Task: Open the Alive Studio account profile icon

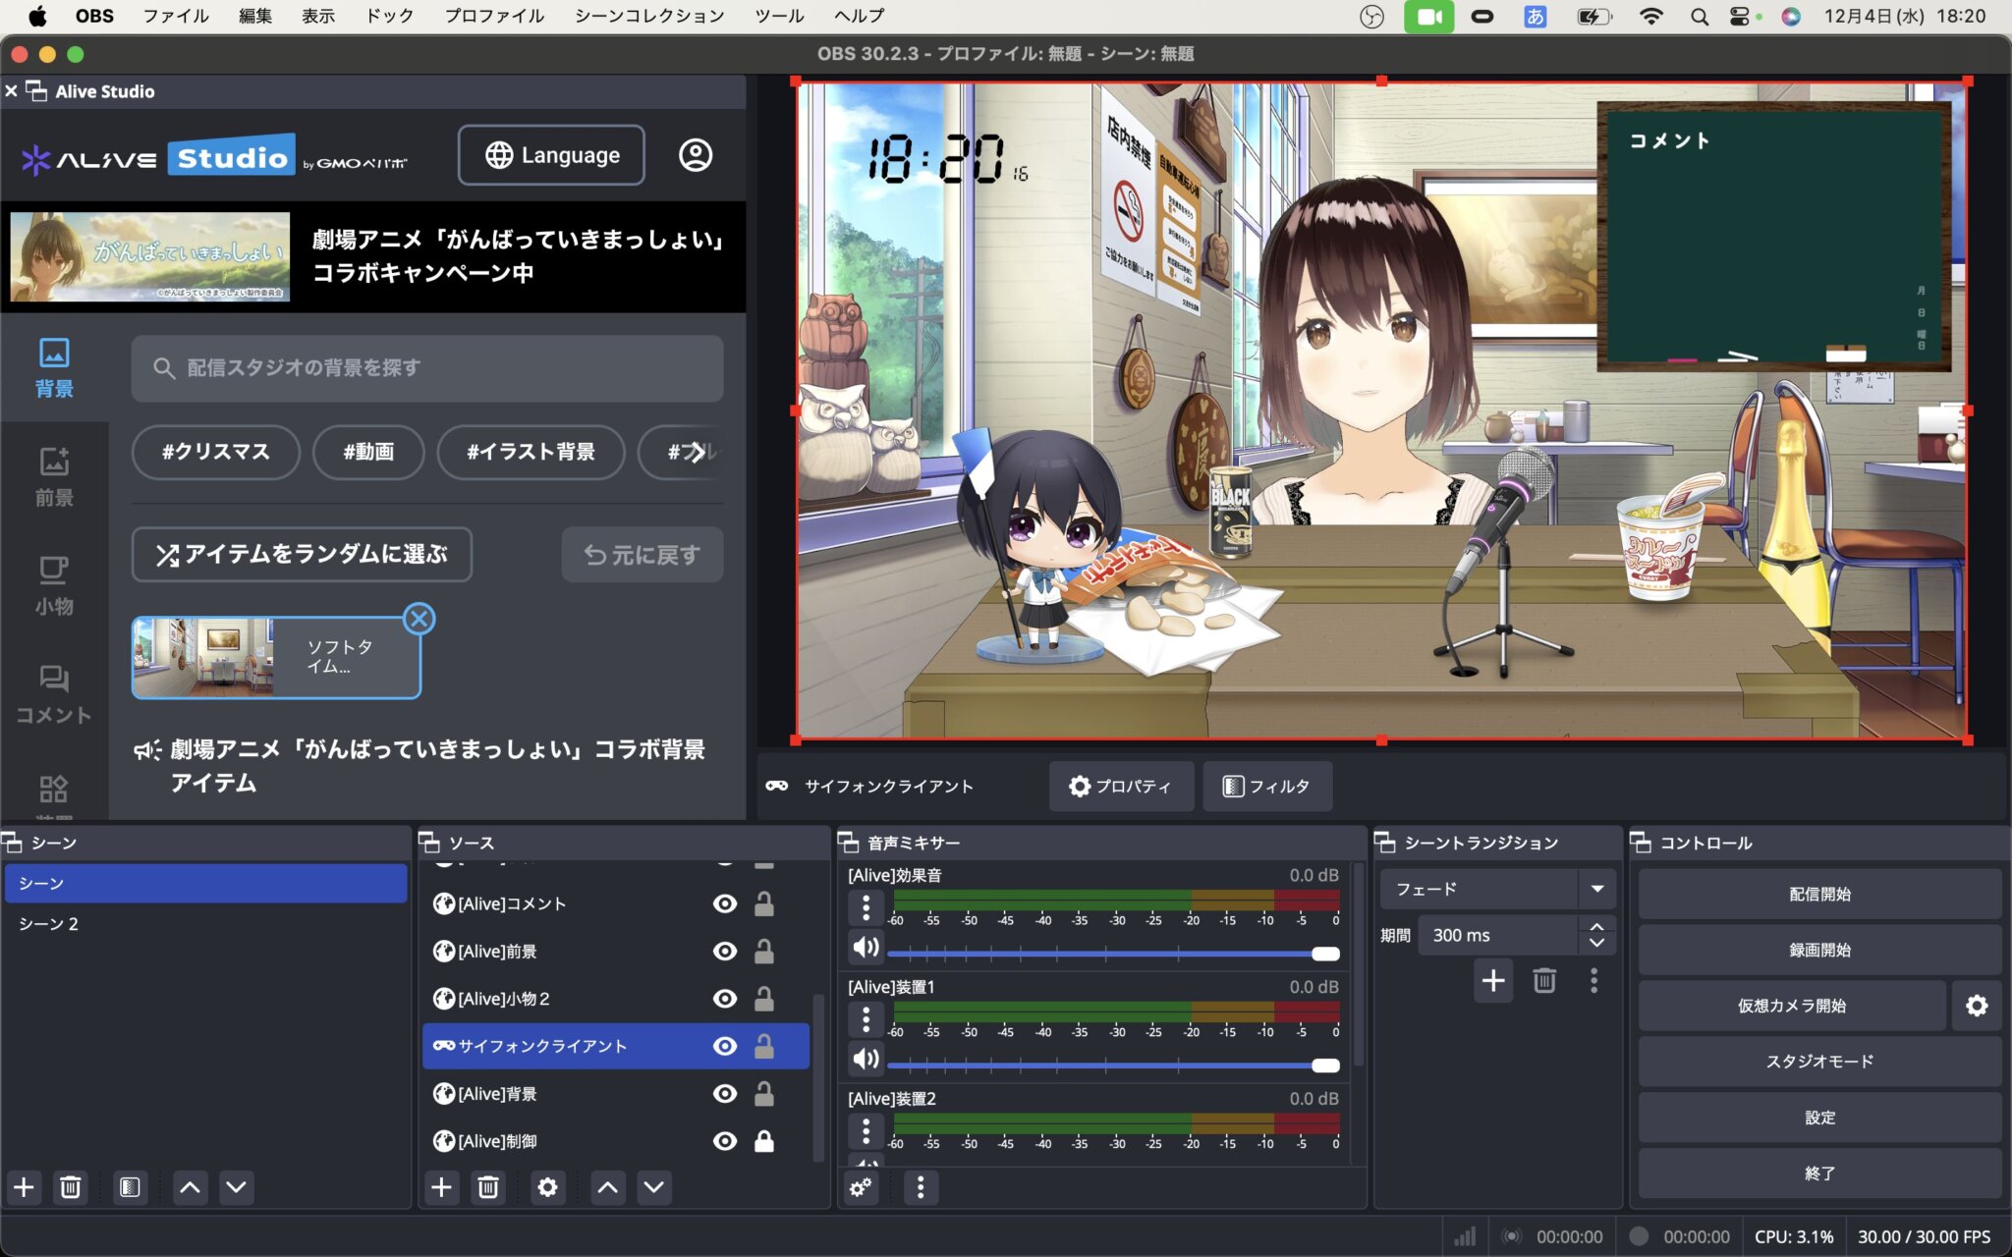Action: pyautogui.click(x=696, y=155)
